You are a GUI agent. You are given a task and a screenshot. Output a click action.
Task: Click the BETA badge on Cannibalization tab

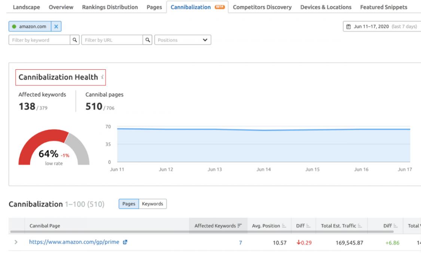coord(220,7)
